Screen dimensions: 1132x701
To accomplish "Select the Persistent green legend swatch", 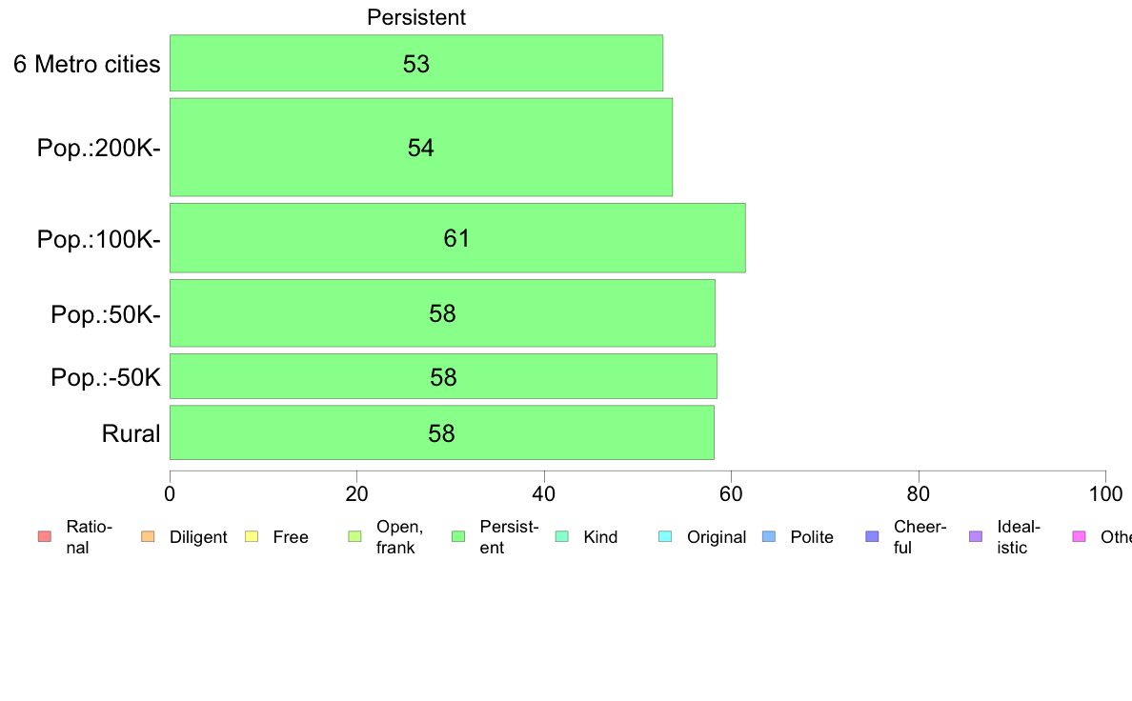I will [x=458, y=536].
